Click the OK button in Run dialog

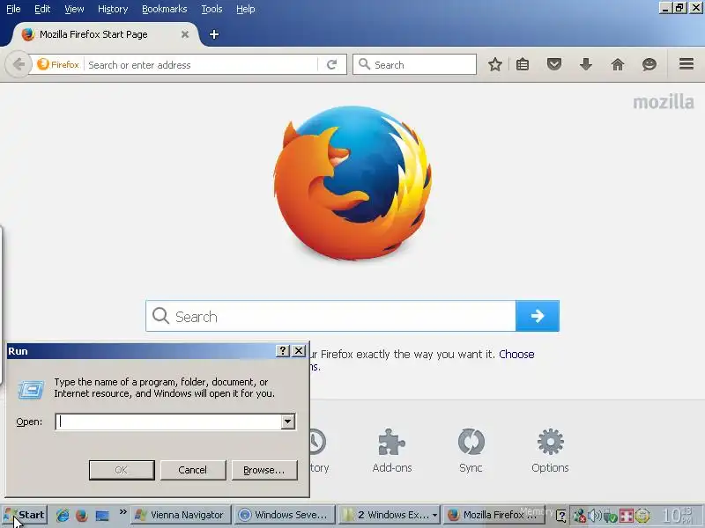pos(122,470)
